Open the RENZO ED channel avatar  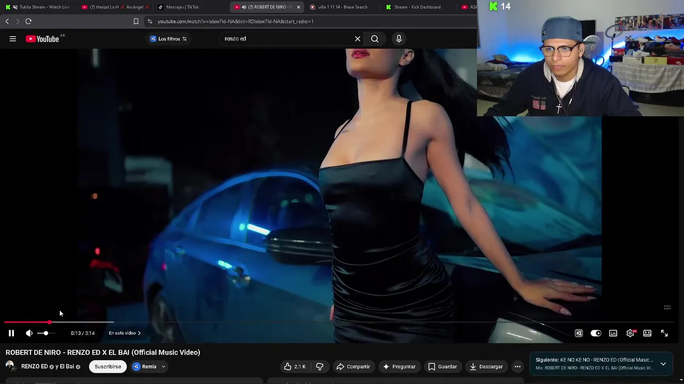coord(10,366)
